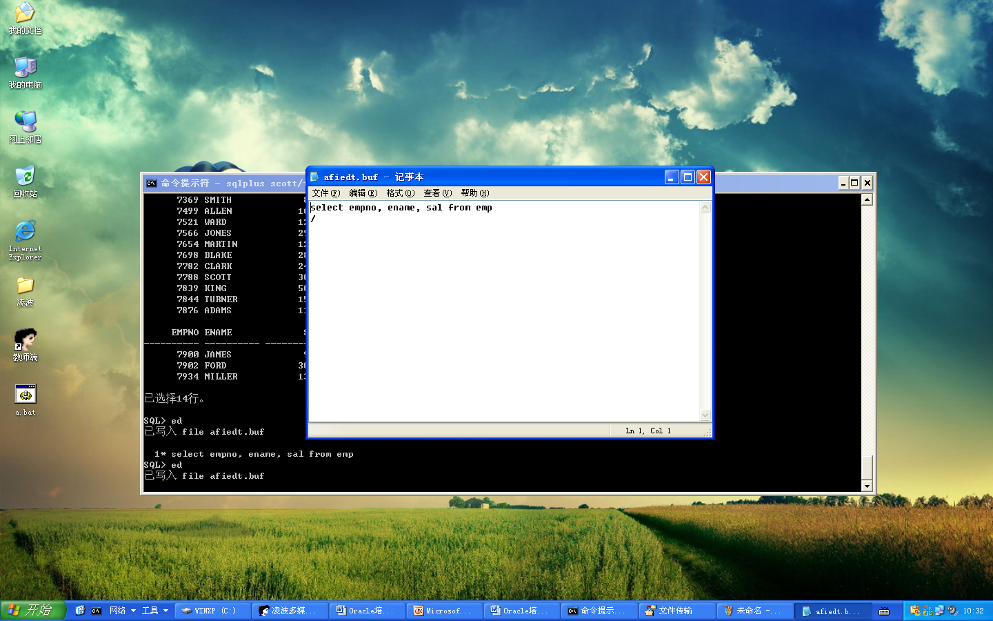Click the command prompt scroll down arrow
The image size is (993, 621).
[867, 486]
